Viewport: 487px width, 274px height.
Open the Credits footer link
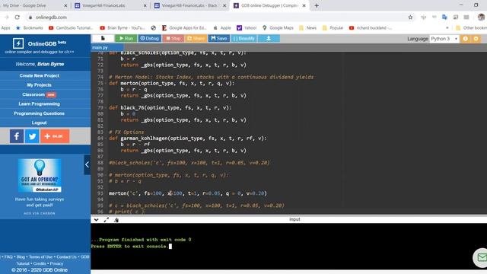pyautogui.click(x=40, y=263)
